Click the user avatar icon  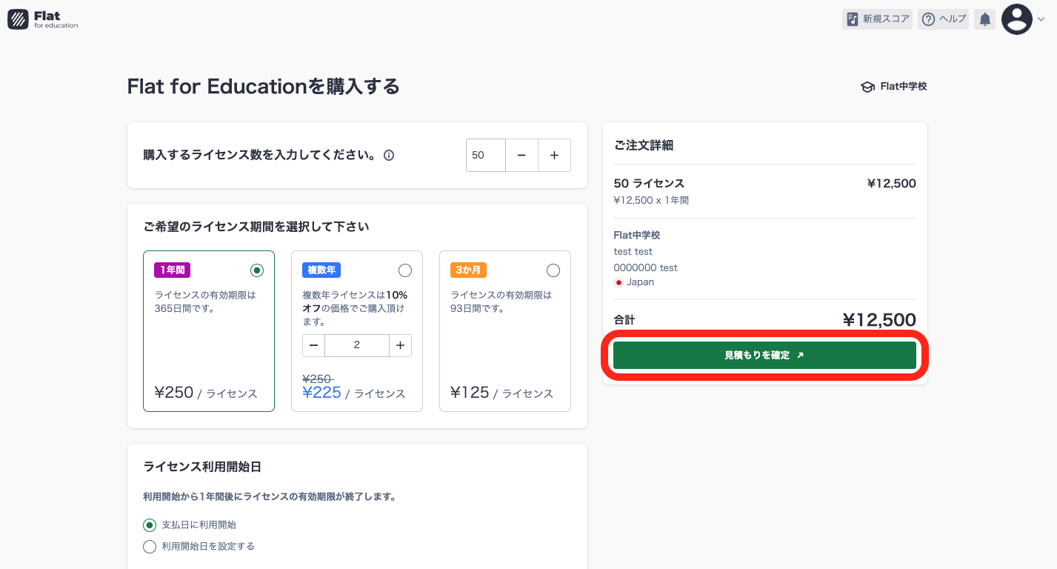pyautogui.click(x=1018, y=19)
